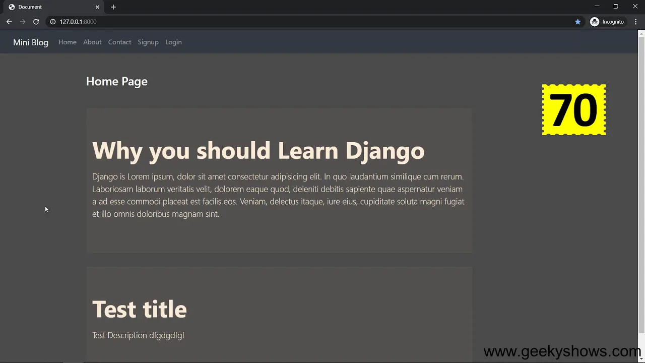Click the scrollbar up arrow

641,34
